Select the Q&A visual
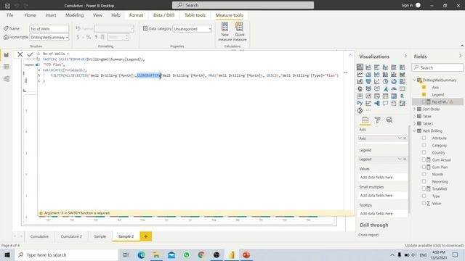 [385, 103]
